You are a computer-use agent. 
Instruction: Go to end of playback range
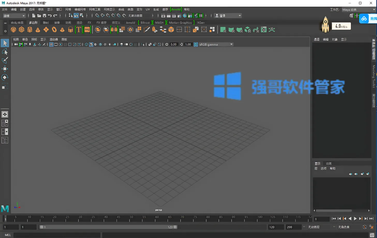point(371,219)
